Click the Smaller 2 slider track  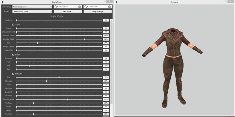click(x=59, y=96)
